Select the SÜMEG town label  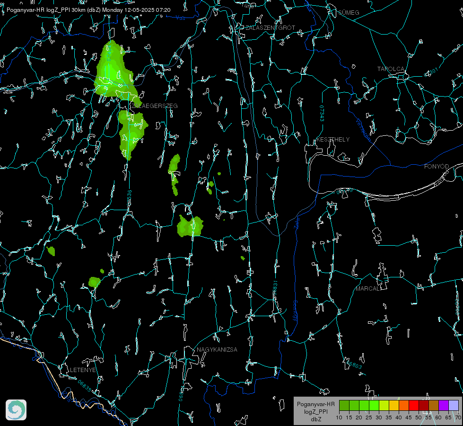tap(349, 12)
